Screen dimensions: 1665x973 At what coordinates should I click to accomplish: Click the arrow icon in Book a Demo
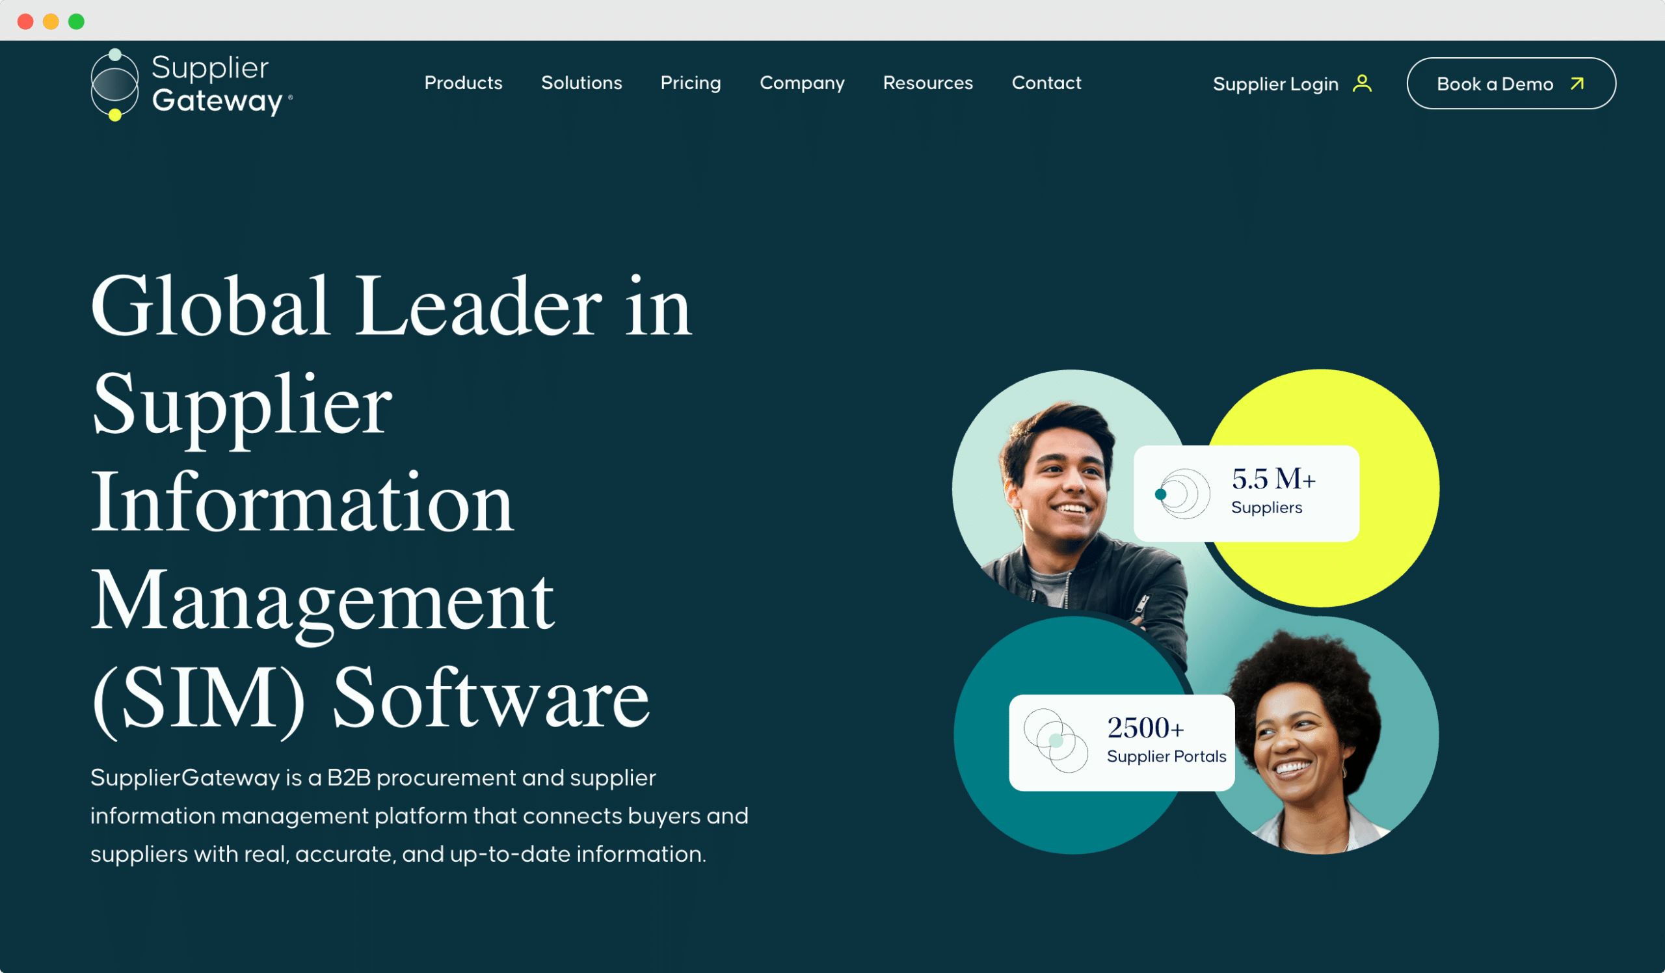1577,83
